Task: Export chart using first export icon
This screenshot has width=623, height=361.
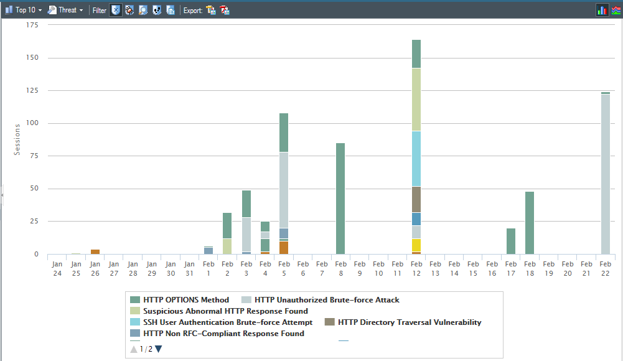Action: [x=211, y=10]
